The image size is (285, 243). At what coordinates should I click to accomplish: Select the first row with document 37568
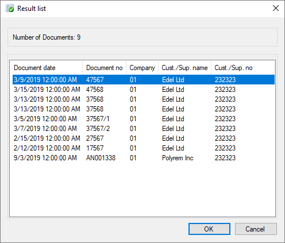click(144, 99)
